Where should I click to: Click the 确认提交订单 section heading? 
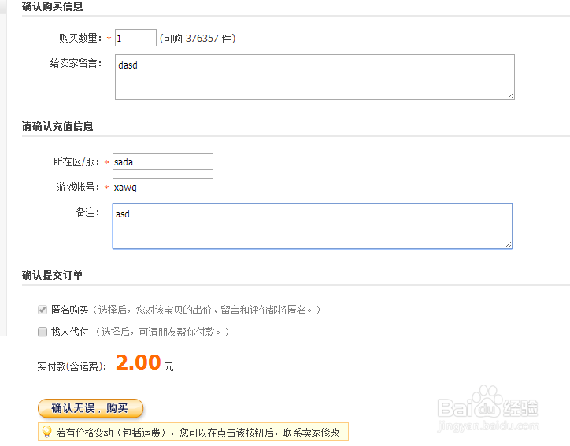pos(52,275)
